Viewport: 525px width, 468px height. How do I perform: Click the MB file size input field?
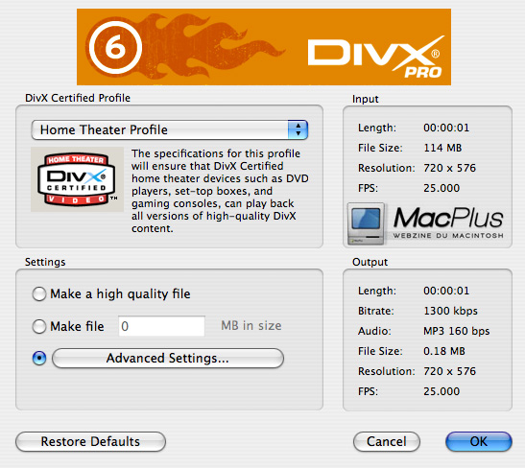click(x=161, y=326)
